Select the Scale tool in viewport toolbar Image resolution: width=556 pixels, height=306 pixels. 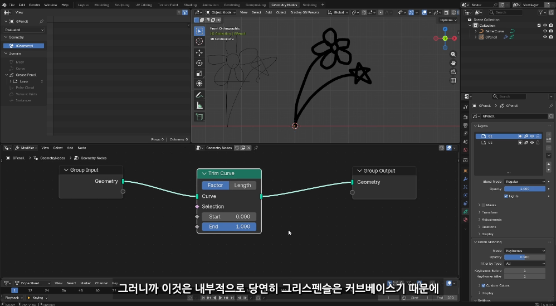pyautogui.click(x=199, y=73)
